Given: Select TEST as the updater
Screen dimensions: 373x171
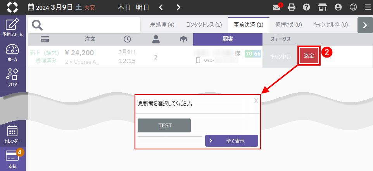Looking at the screenshot, I should pos(164,125).
